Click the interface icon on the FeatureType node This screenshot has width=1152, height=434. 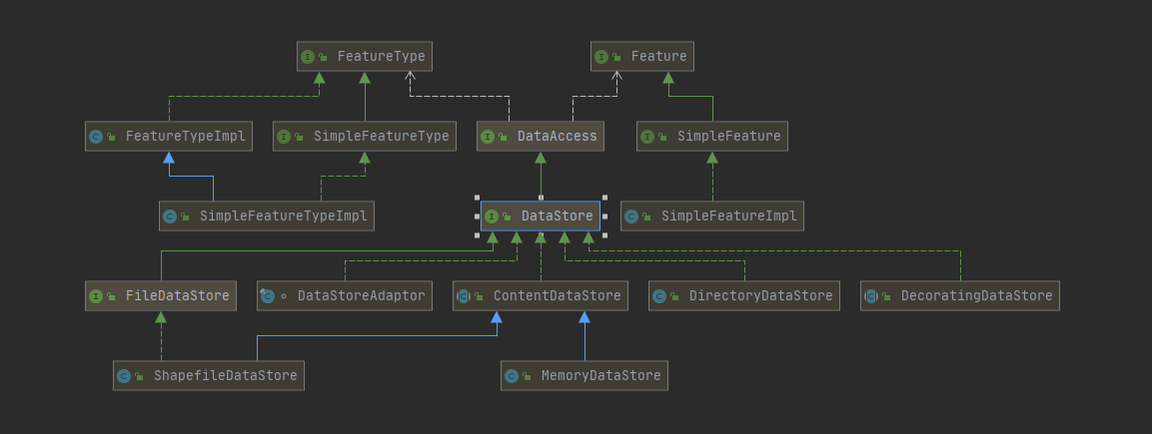pyautogui.click(x=308, y=57)
